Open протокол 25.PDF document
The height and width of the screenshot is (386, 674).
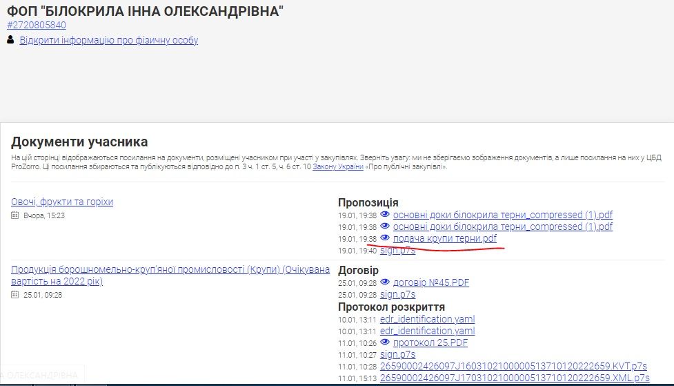[430, 343]
